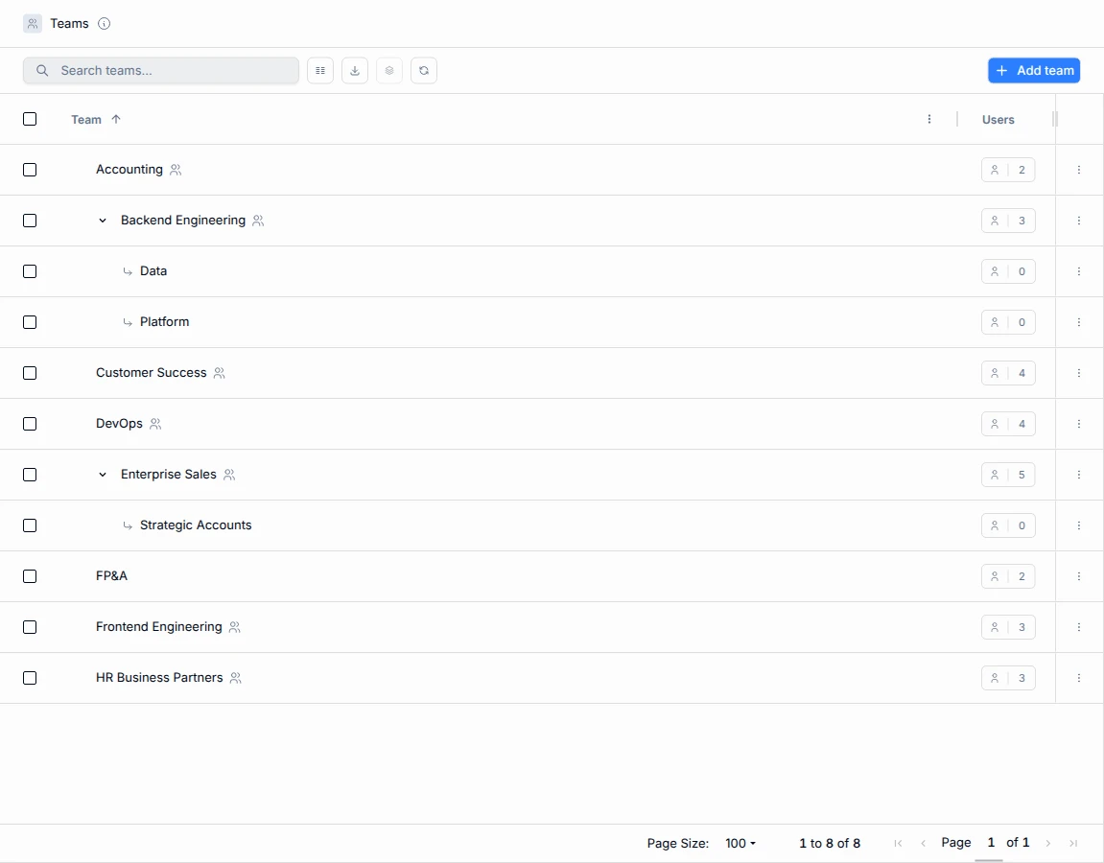The width and height of the screenshot is (1104, 863).
Task: Collapse the Backend Engineering team group
Action: (103, 221)
